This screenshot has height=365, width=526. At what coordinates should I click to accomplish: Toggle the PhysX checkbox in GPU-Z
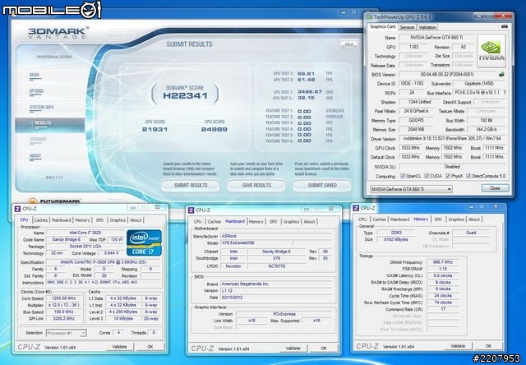pyautogui.click(x=447, y=176)
